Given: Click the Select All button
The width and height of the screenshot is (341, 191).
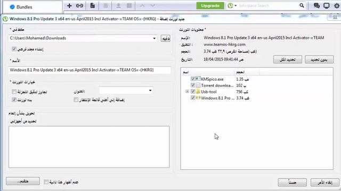Looking at the screenshot, I should (288, 59).
